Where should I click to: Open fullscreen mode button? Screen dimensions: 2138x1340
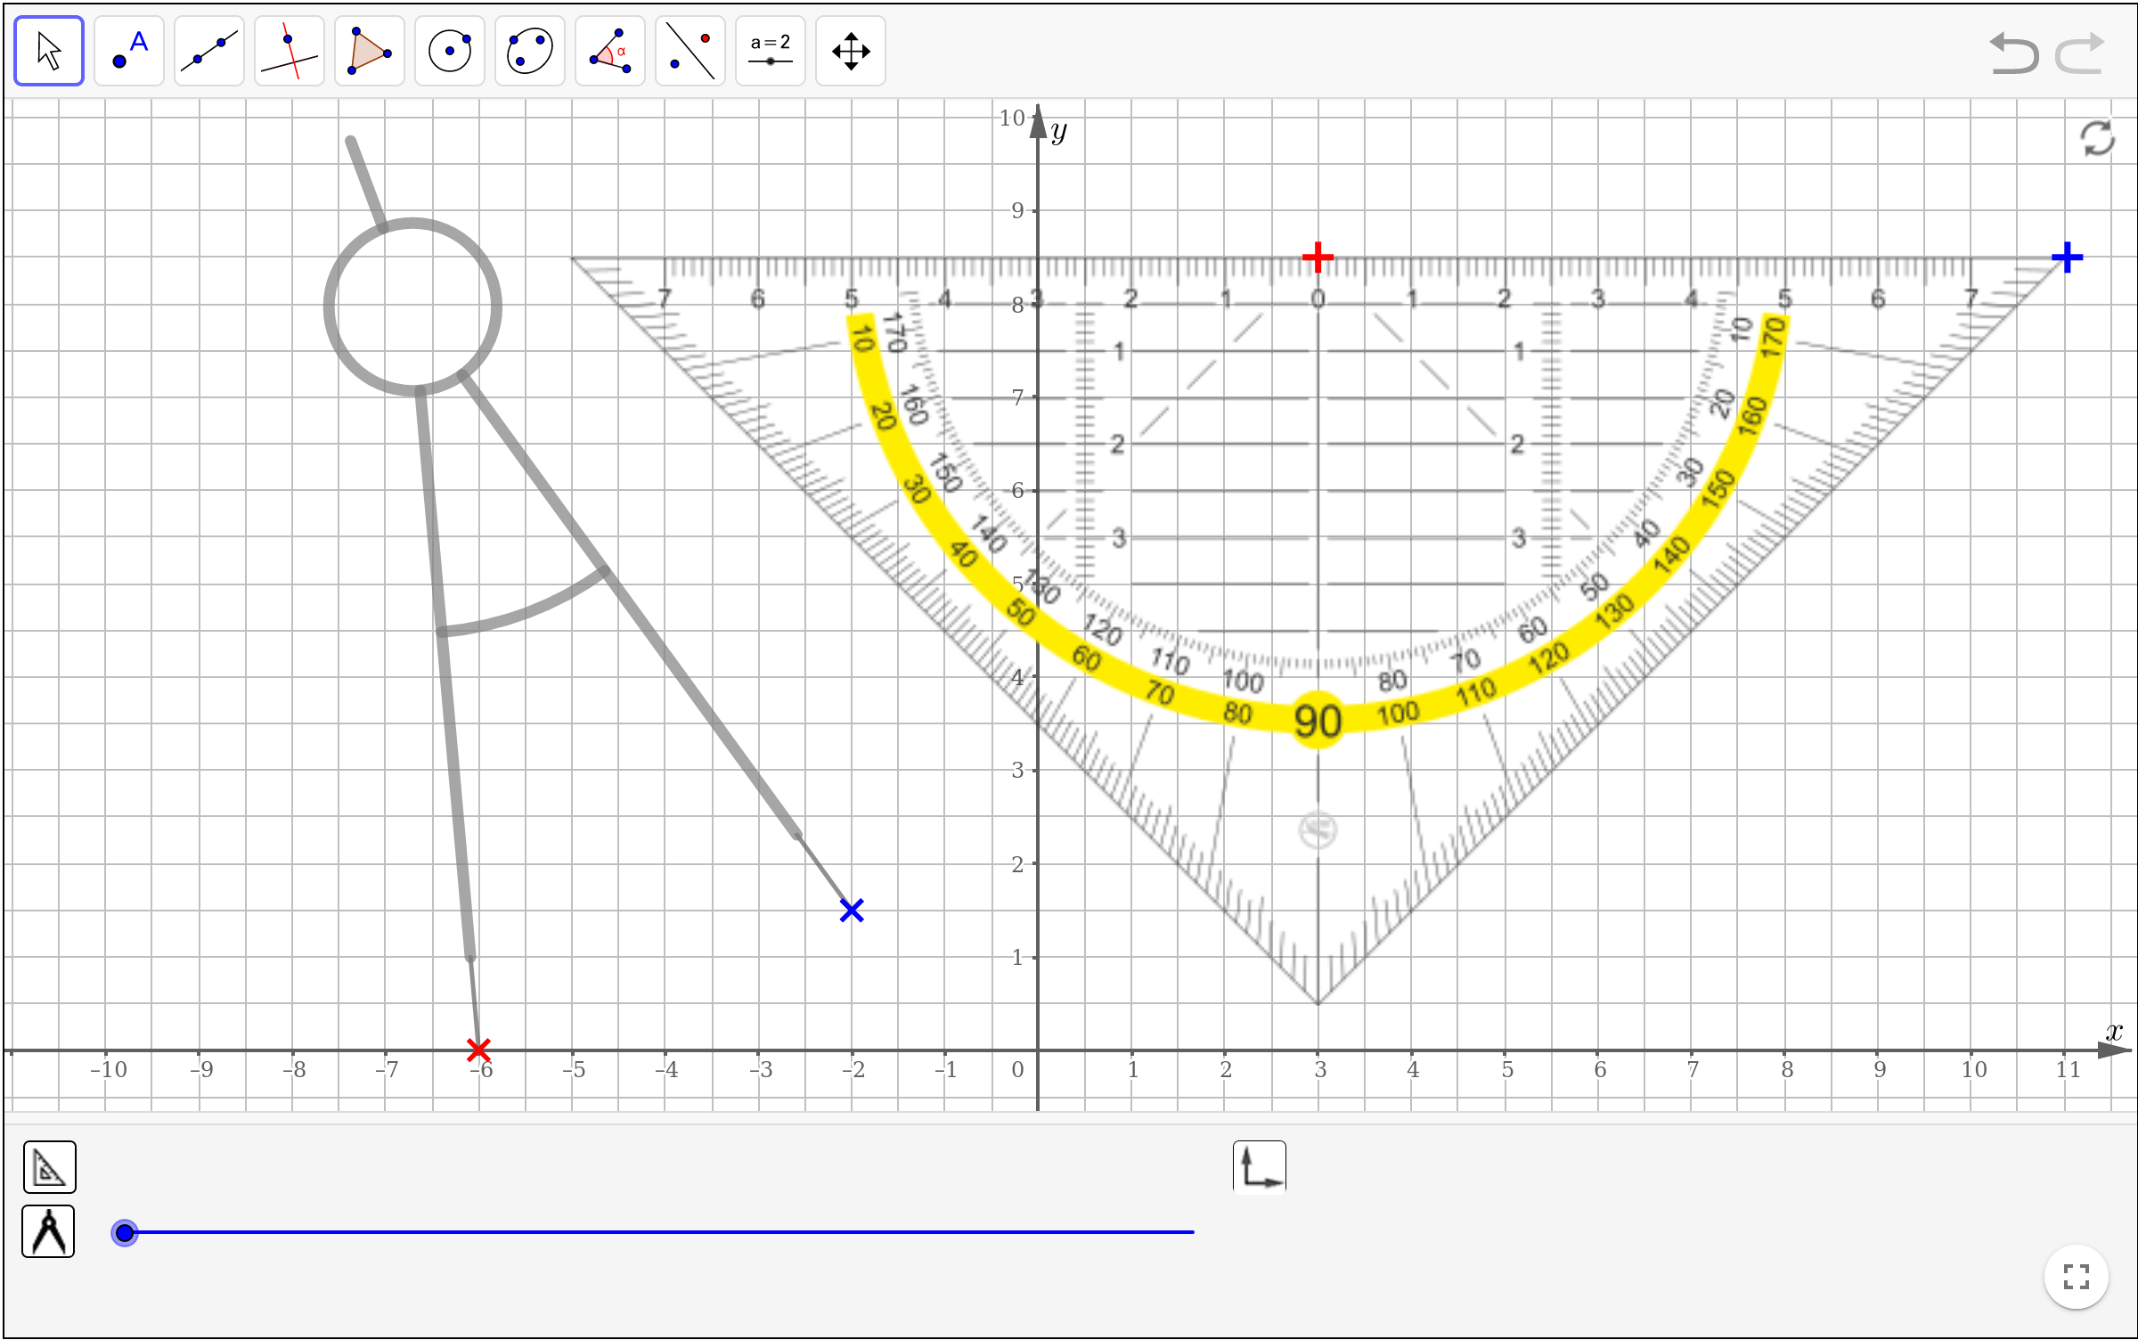pos(2076,1277)
